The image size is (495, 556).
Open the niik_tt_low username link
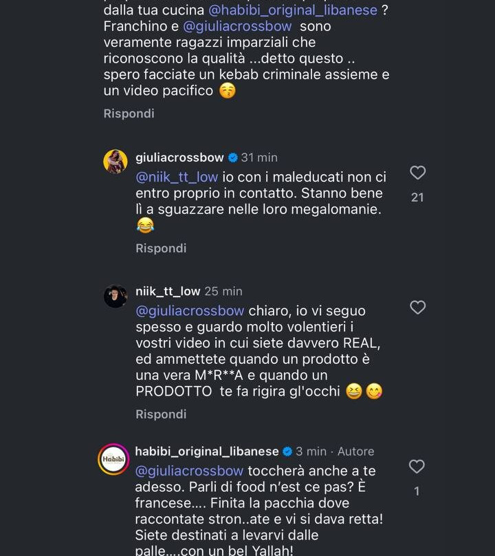pyautogui.click(x=168, y=291)
